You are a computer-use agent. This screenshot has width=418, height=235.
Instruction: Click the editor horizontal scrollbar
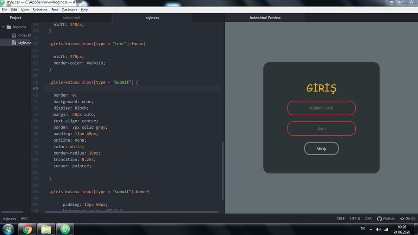(x=132, y=212)
